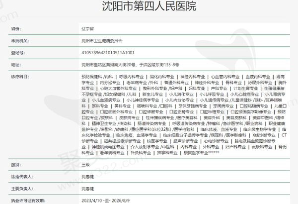Viewport: 298px width, 204px height.
Task: Click the 诊疗科目 label
Action: [x=20, y=77]
